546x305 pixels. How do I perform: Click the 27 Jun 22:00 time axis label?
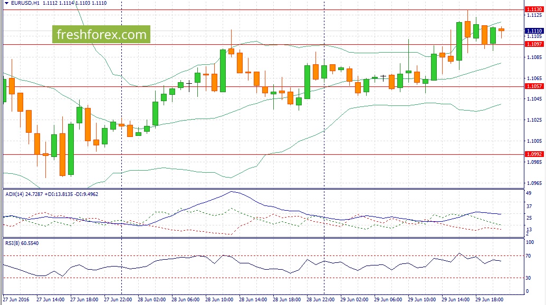click(118, 299)
